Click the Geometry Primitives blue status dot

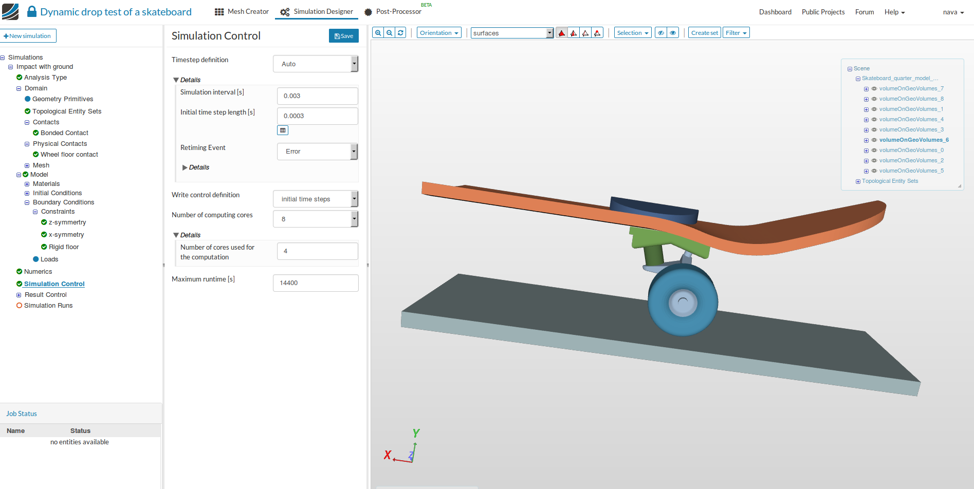point(28,99)
